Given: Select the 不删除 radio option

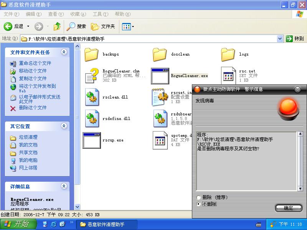Looking at the screenshot, I should tap(198, 204).
